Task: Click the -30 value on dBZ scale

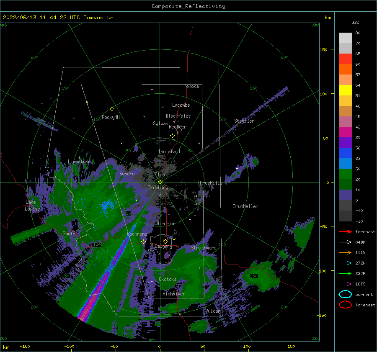Action: [x=359, y=221]
